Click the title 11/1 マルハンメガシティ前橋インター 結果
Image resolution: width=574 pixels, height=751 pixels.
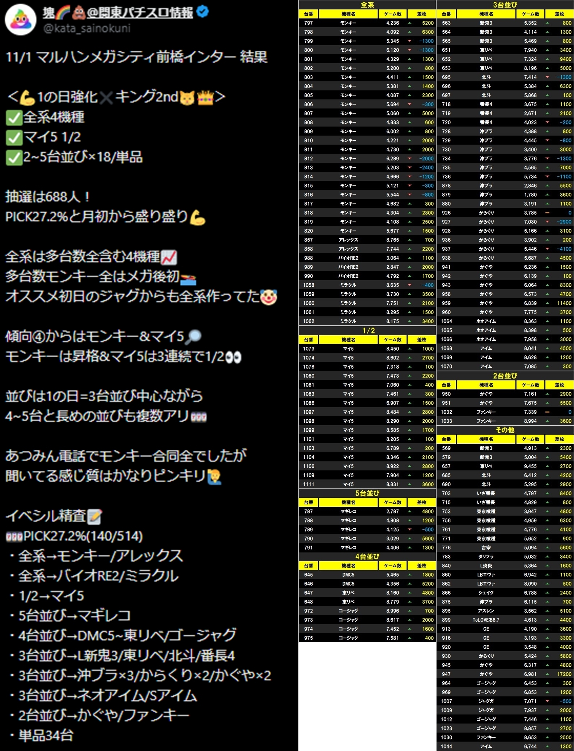136,57
